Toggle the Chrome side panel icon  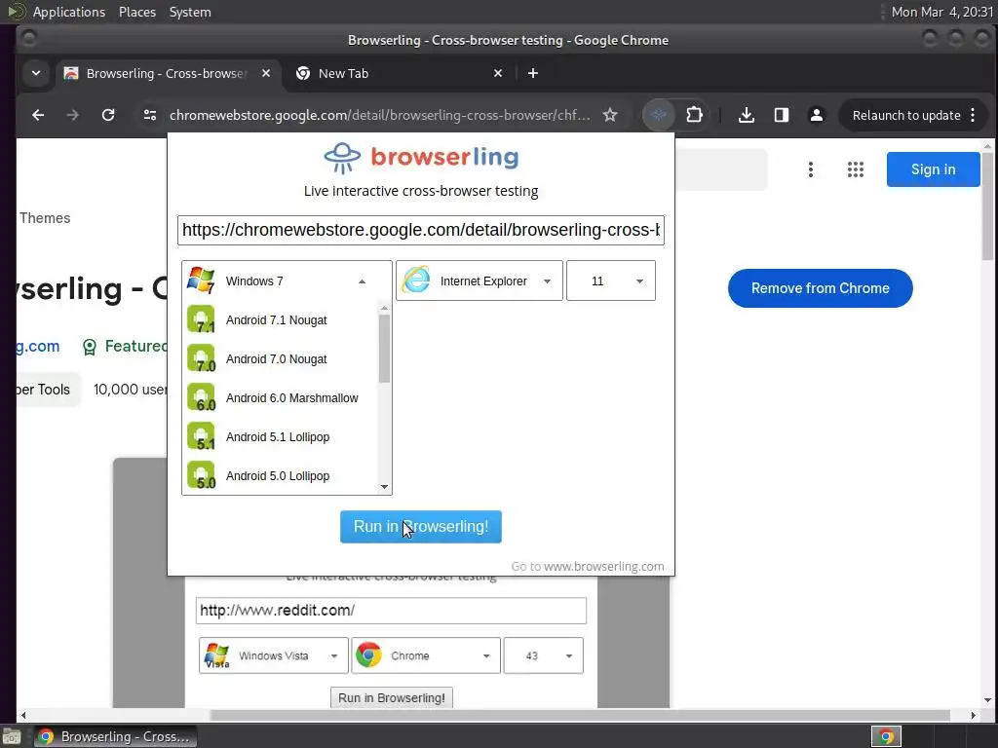click(782, 115)
